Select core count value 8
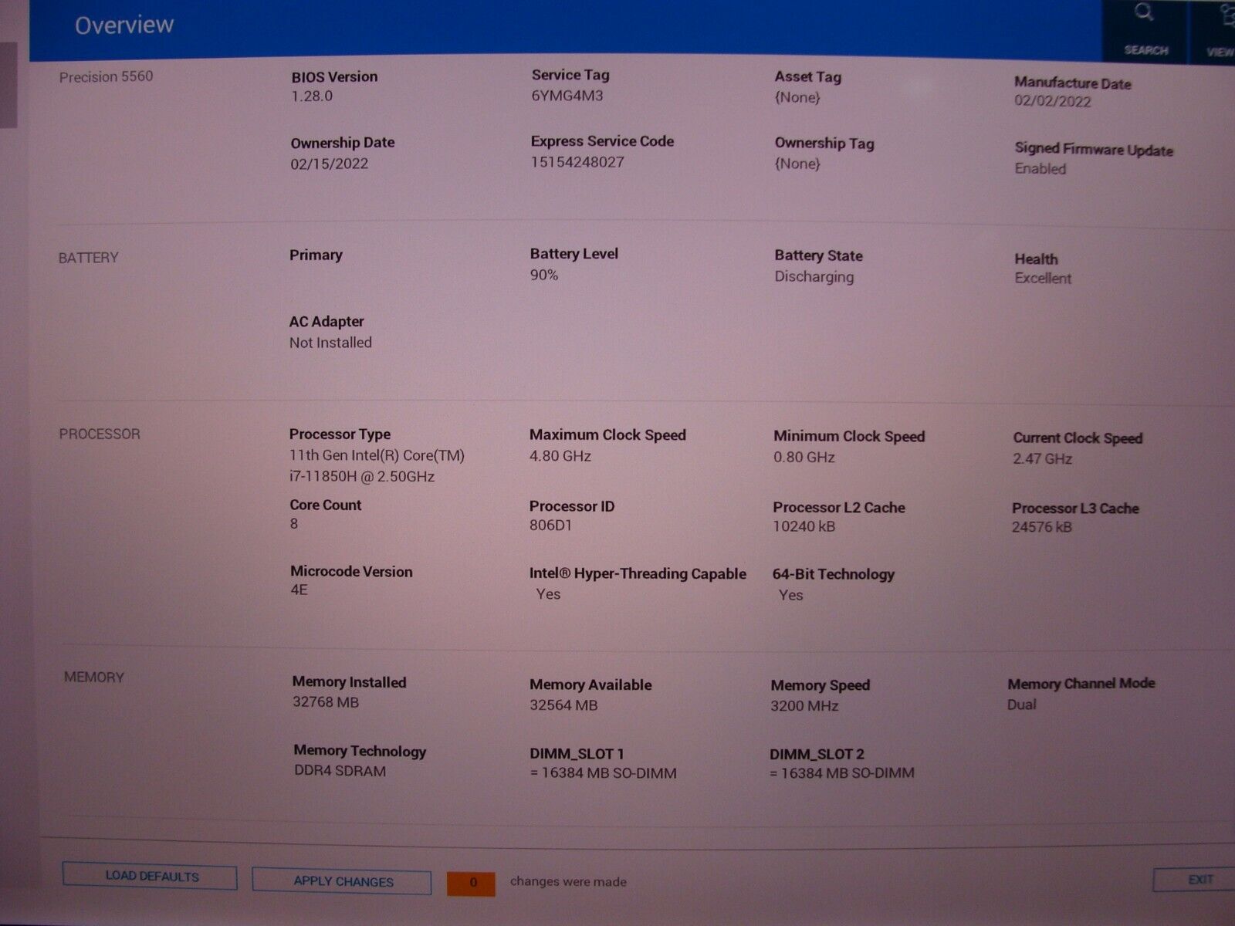This screenshot has width=1235, height=926. click(294, 524)
